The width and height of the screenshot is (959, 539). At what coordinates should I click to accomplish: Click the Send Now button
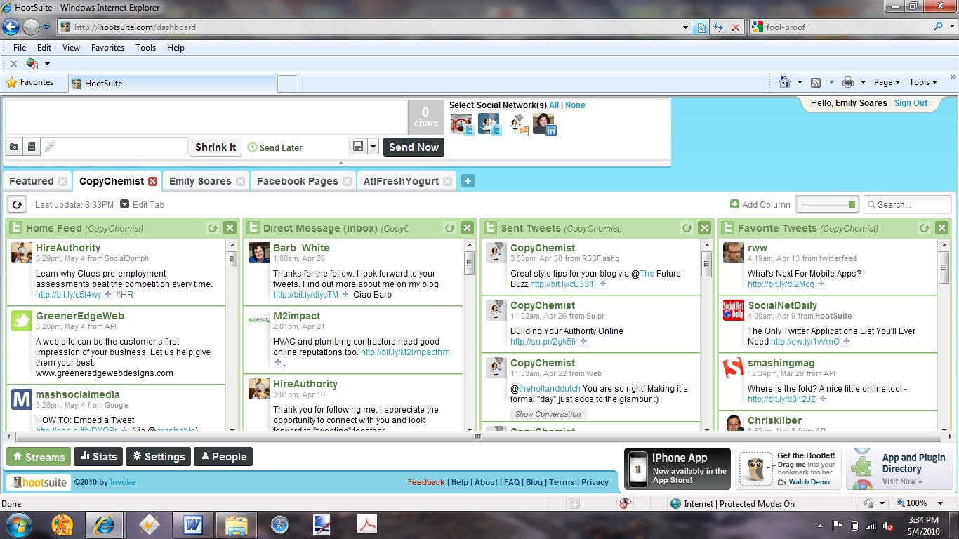point(414,147)
